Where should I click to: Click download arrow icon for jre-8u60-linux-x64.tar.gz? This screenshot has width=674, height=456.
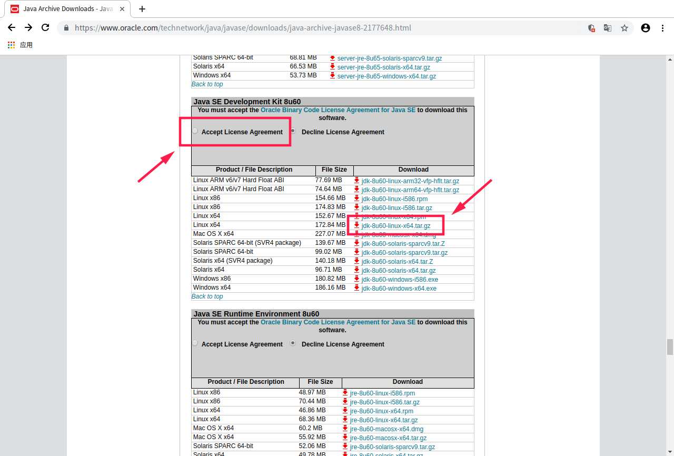(345, 419)
